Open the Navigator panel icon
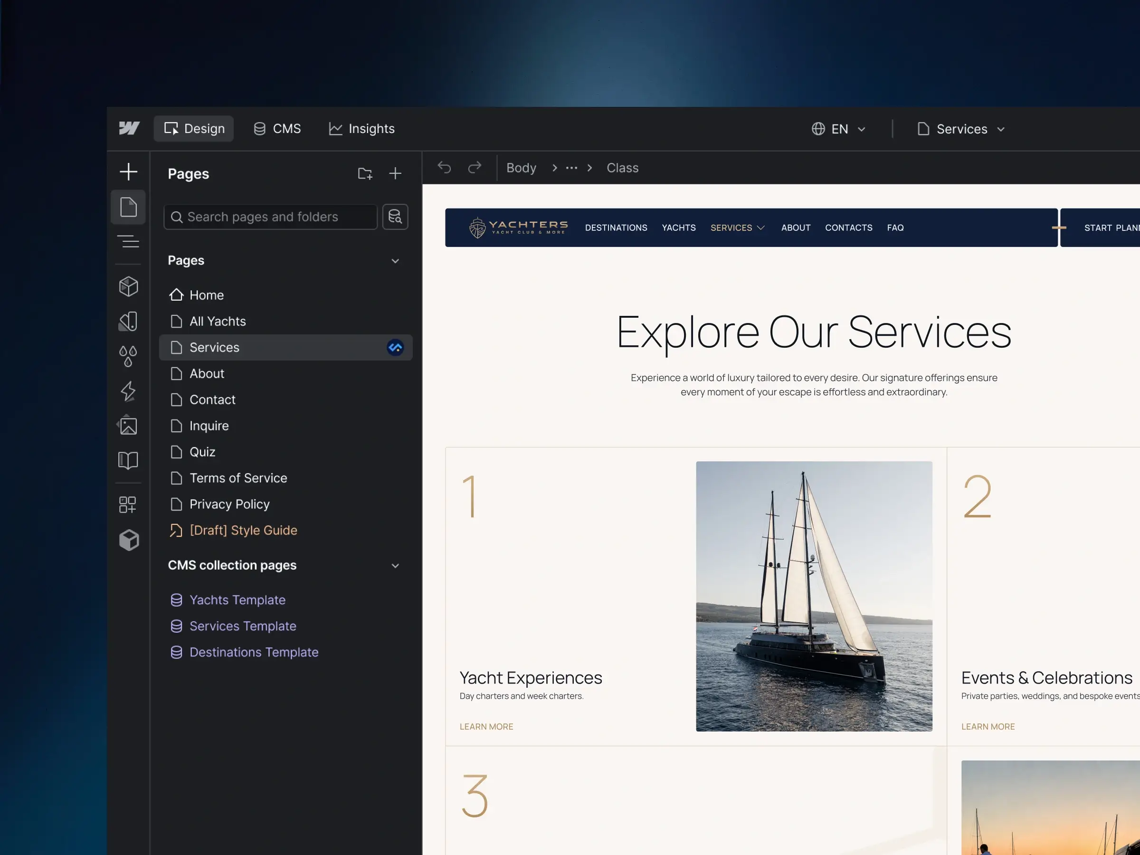This screenshot has width=1140, height=855. point(128,241)
